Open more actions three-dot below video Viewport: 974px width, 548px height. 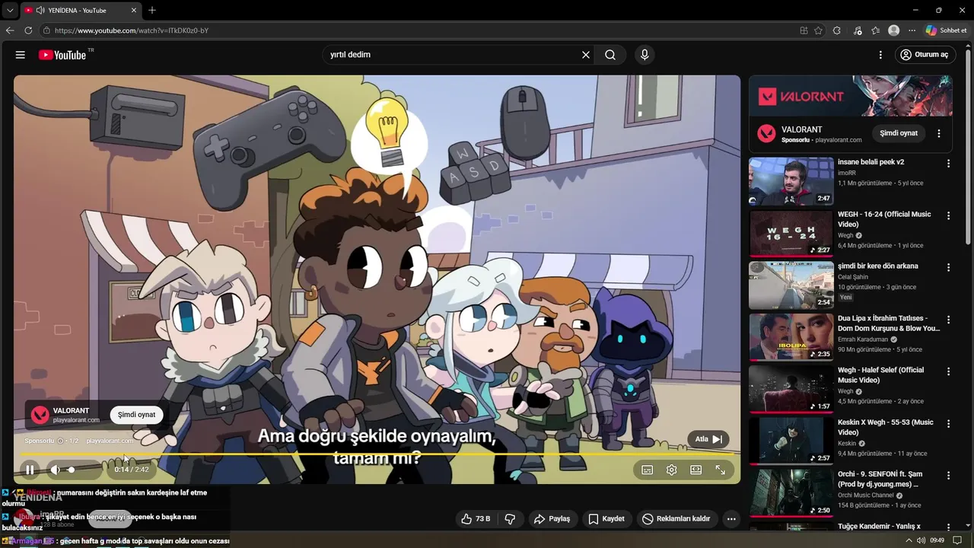[731, 519]
